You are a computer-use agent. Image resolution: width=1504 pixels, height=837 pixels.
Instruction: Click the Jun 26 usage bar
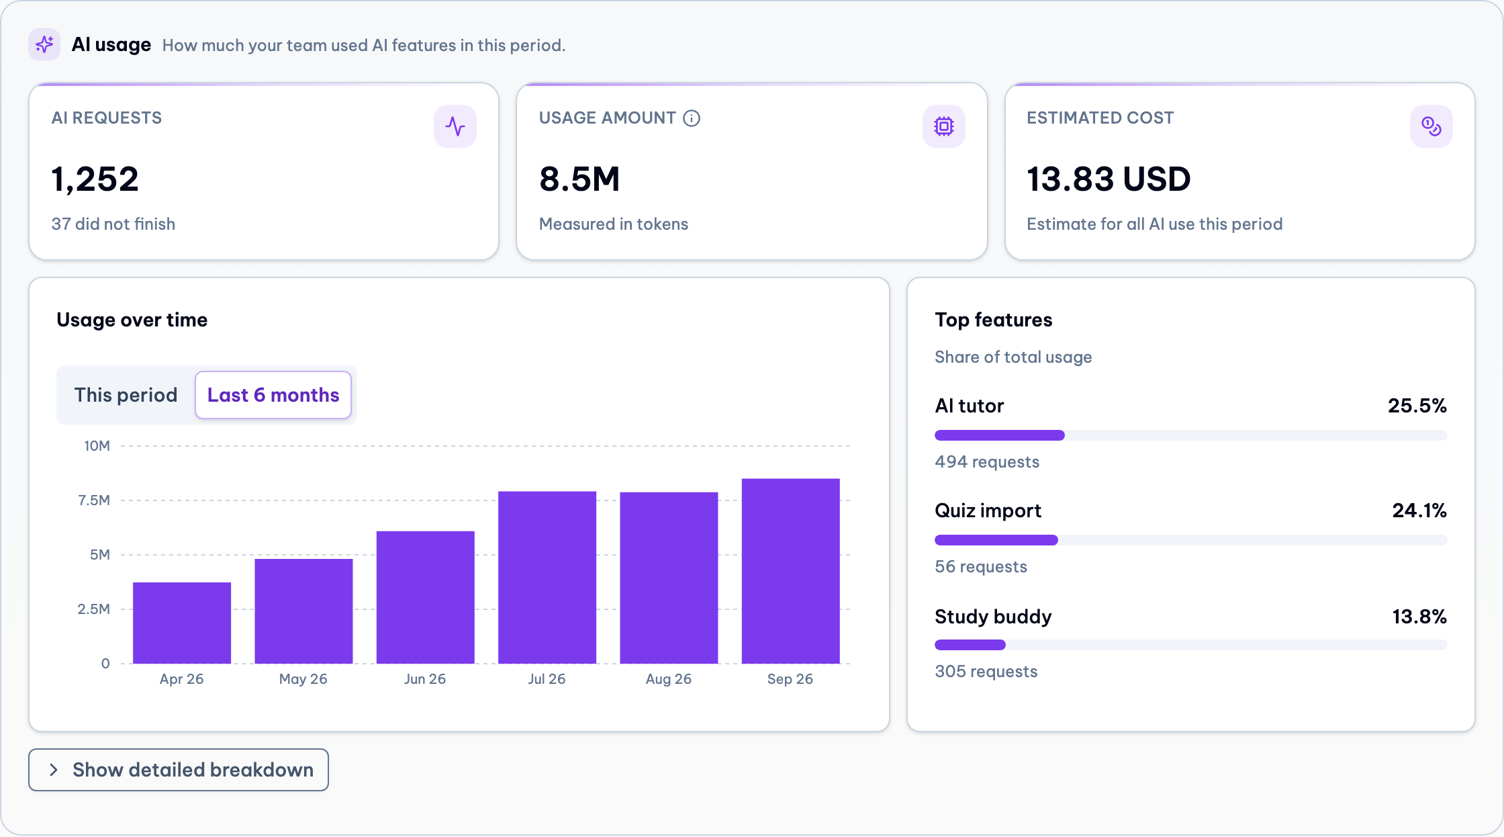pyautogui.click(x=426, y=597)
